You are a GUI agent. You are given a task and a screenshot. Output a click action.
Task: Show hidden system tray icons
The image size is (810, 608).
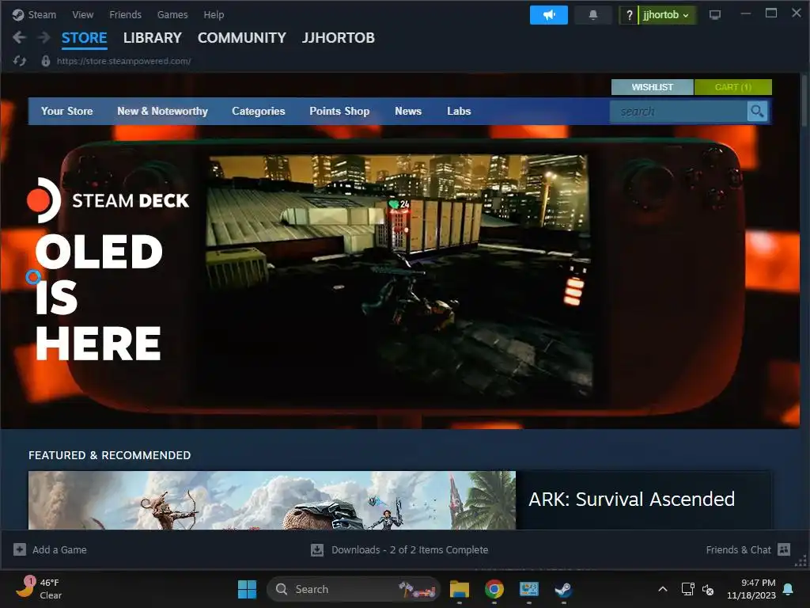coord(663,589)
